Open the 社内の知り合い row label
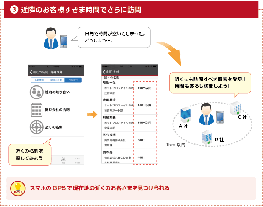263x207 pixels. [x=57, y=92]
